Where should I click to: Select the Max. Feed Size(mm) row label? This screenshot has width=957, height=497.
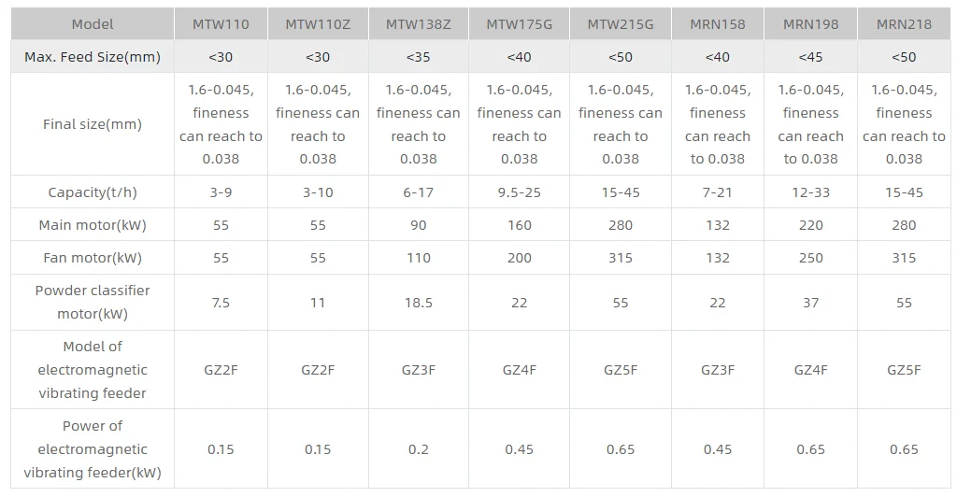[93, 57]
